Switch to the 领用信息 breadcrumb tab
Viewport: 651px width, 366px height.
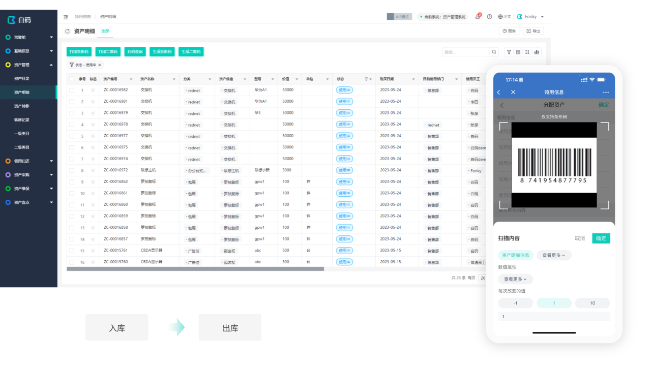[x=83, y=17]
